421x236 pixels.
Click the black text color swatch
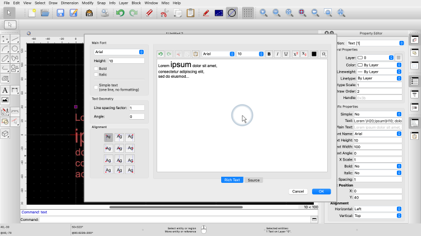314,54
